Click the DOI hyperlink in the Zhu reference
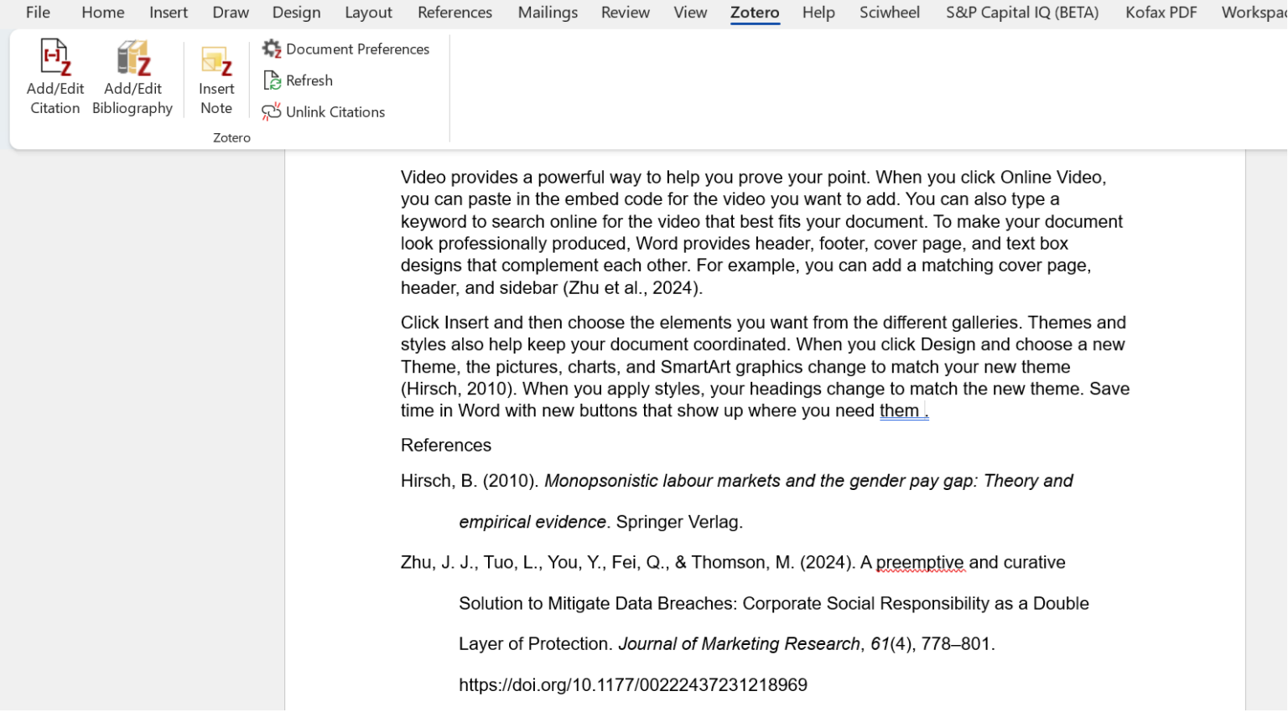Screen dimensions: 1288x712 (x=632, y=684)
